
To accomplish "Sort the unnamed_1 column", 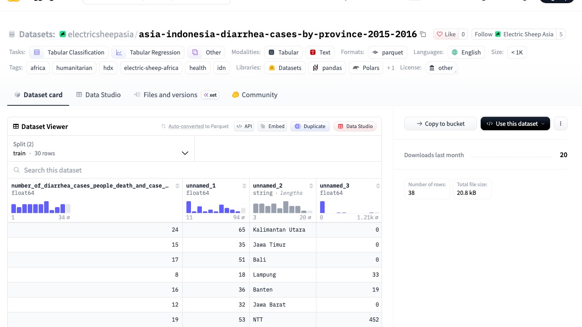I will (244, 186).
